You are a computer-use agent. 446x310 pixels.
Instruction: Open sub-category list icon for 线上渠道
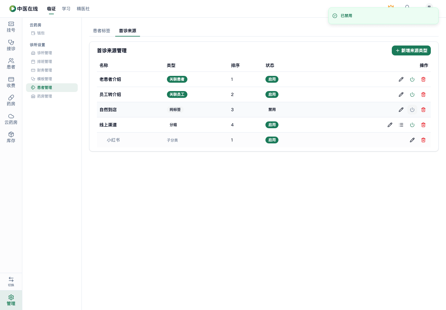click(401, 125)
